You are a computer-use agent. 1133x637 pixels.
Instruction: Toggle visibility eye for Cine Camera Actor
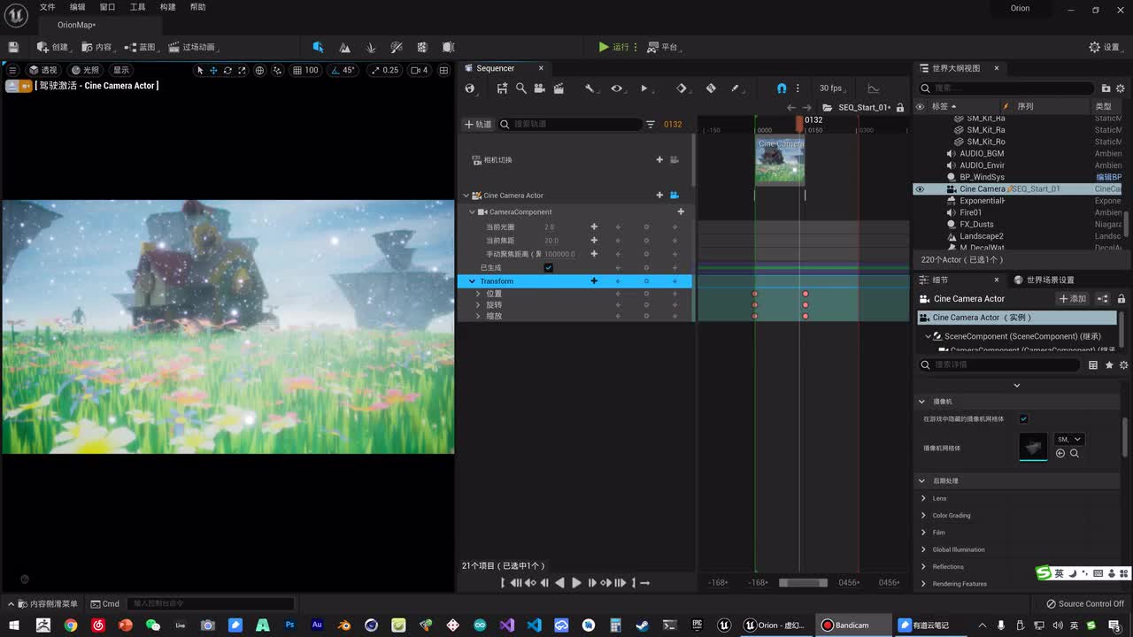coord(920,189)
